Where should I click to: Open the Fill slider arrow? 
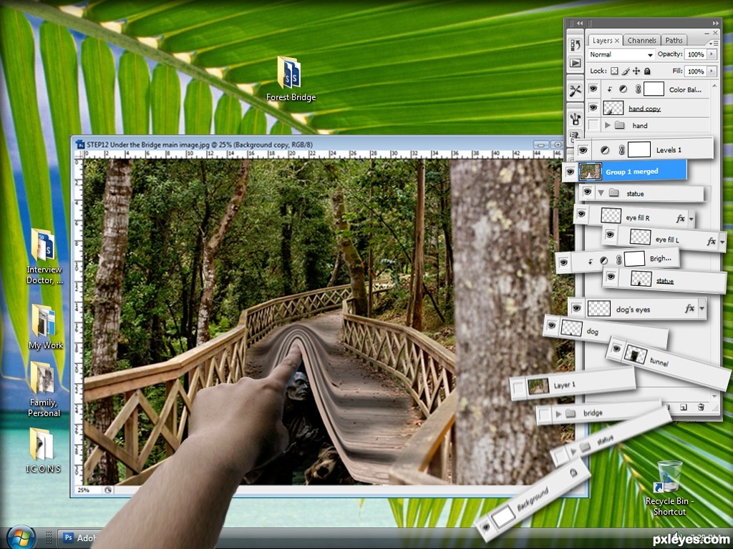(712, 71)
